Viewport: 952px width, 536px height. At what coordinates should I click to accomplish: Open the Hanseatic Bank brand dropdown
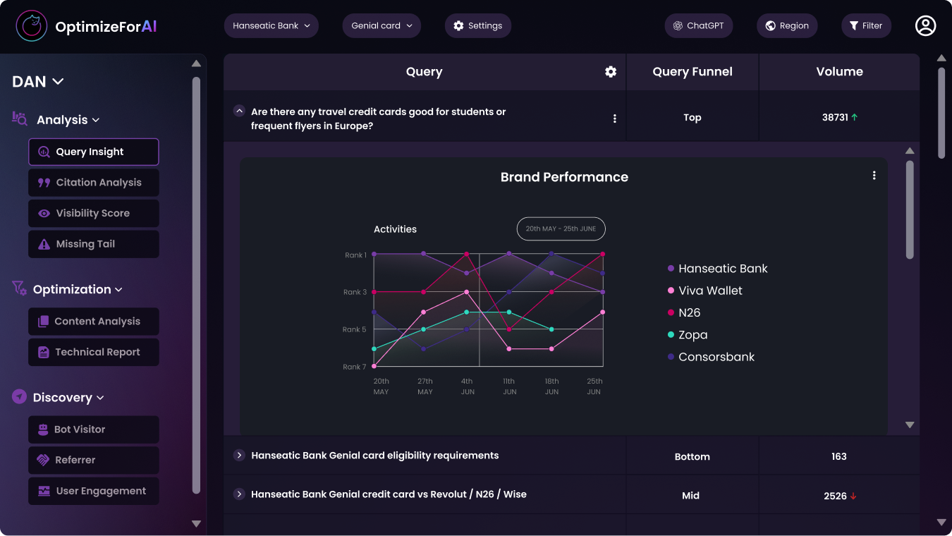[x=271, y=26]
